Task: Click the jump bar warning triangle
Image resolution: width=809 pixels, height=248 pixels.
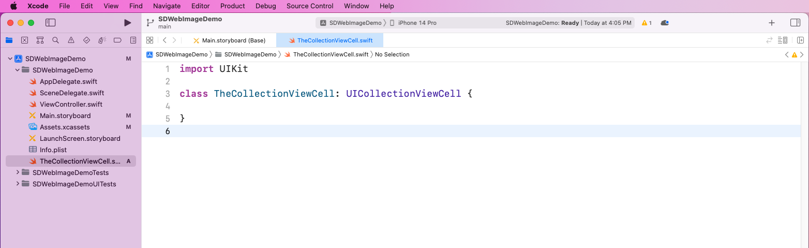Action: [795, 54]
